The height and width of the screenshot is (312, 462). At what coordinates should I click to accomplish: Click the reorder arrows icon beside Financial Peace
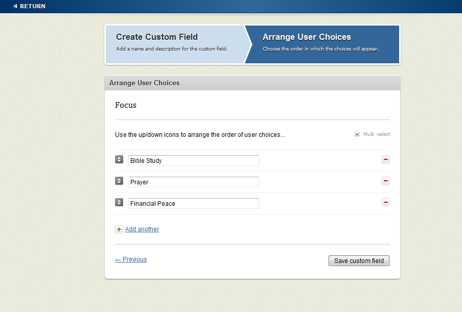pos(119,202)
